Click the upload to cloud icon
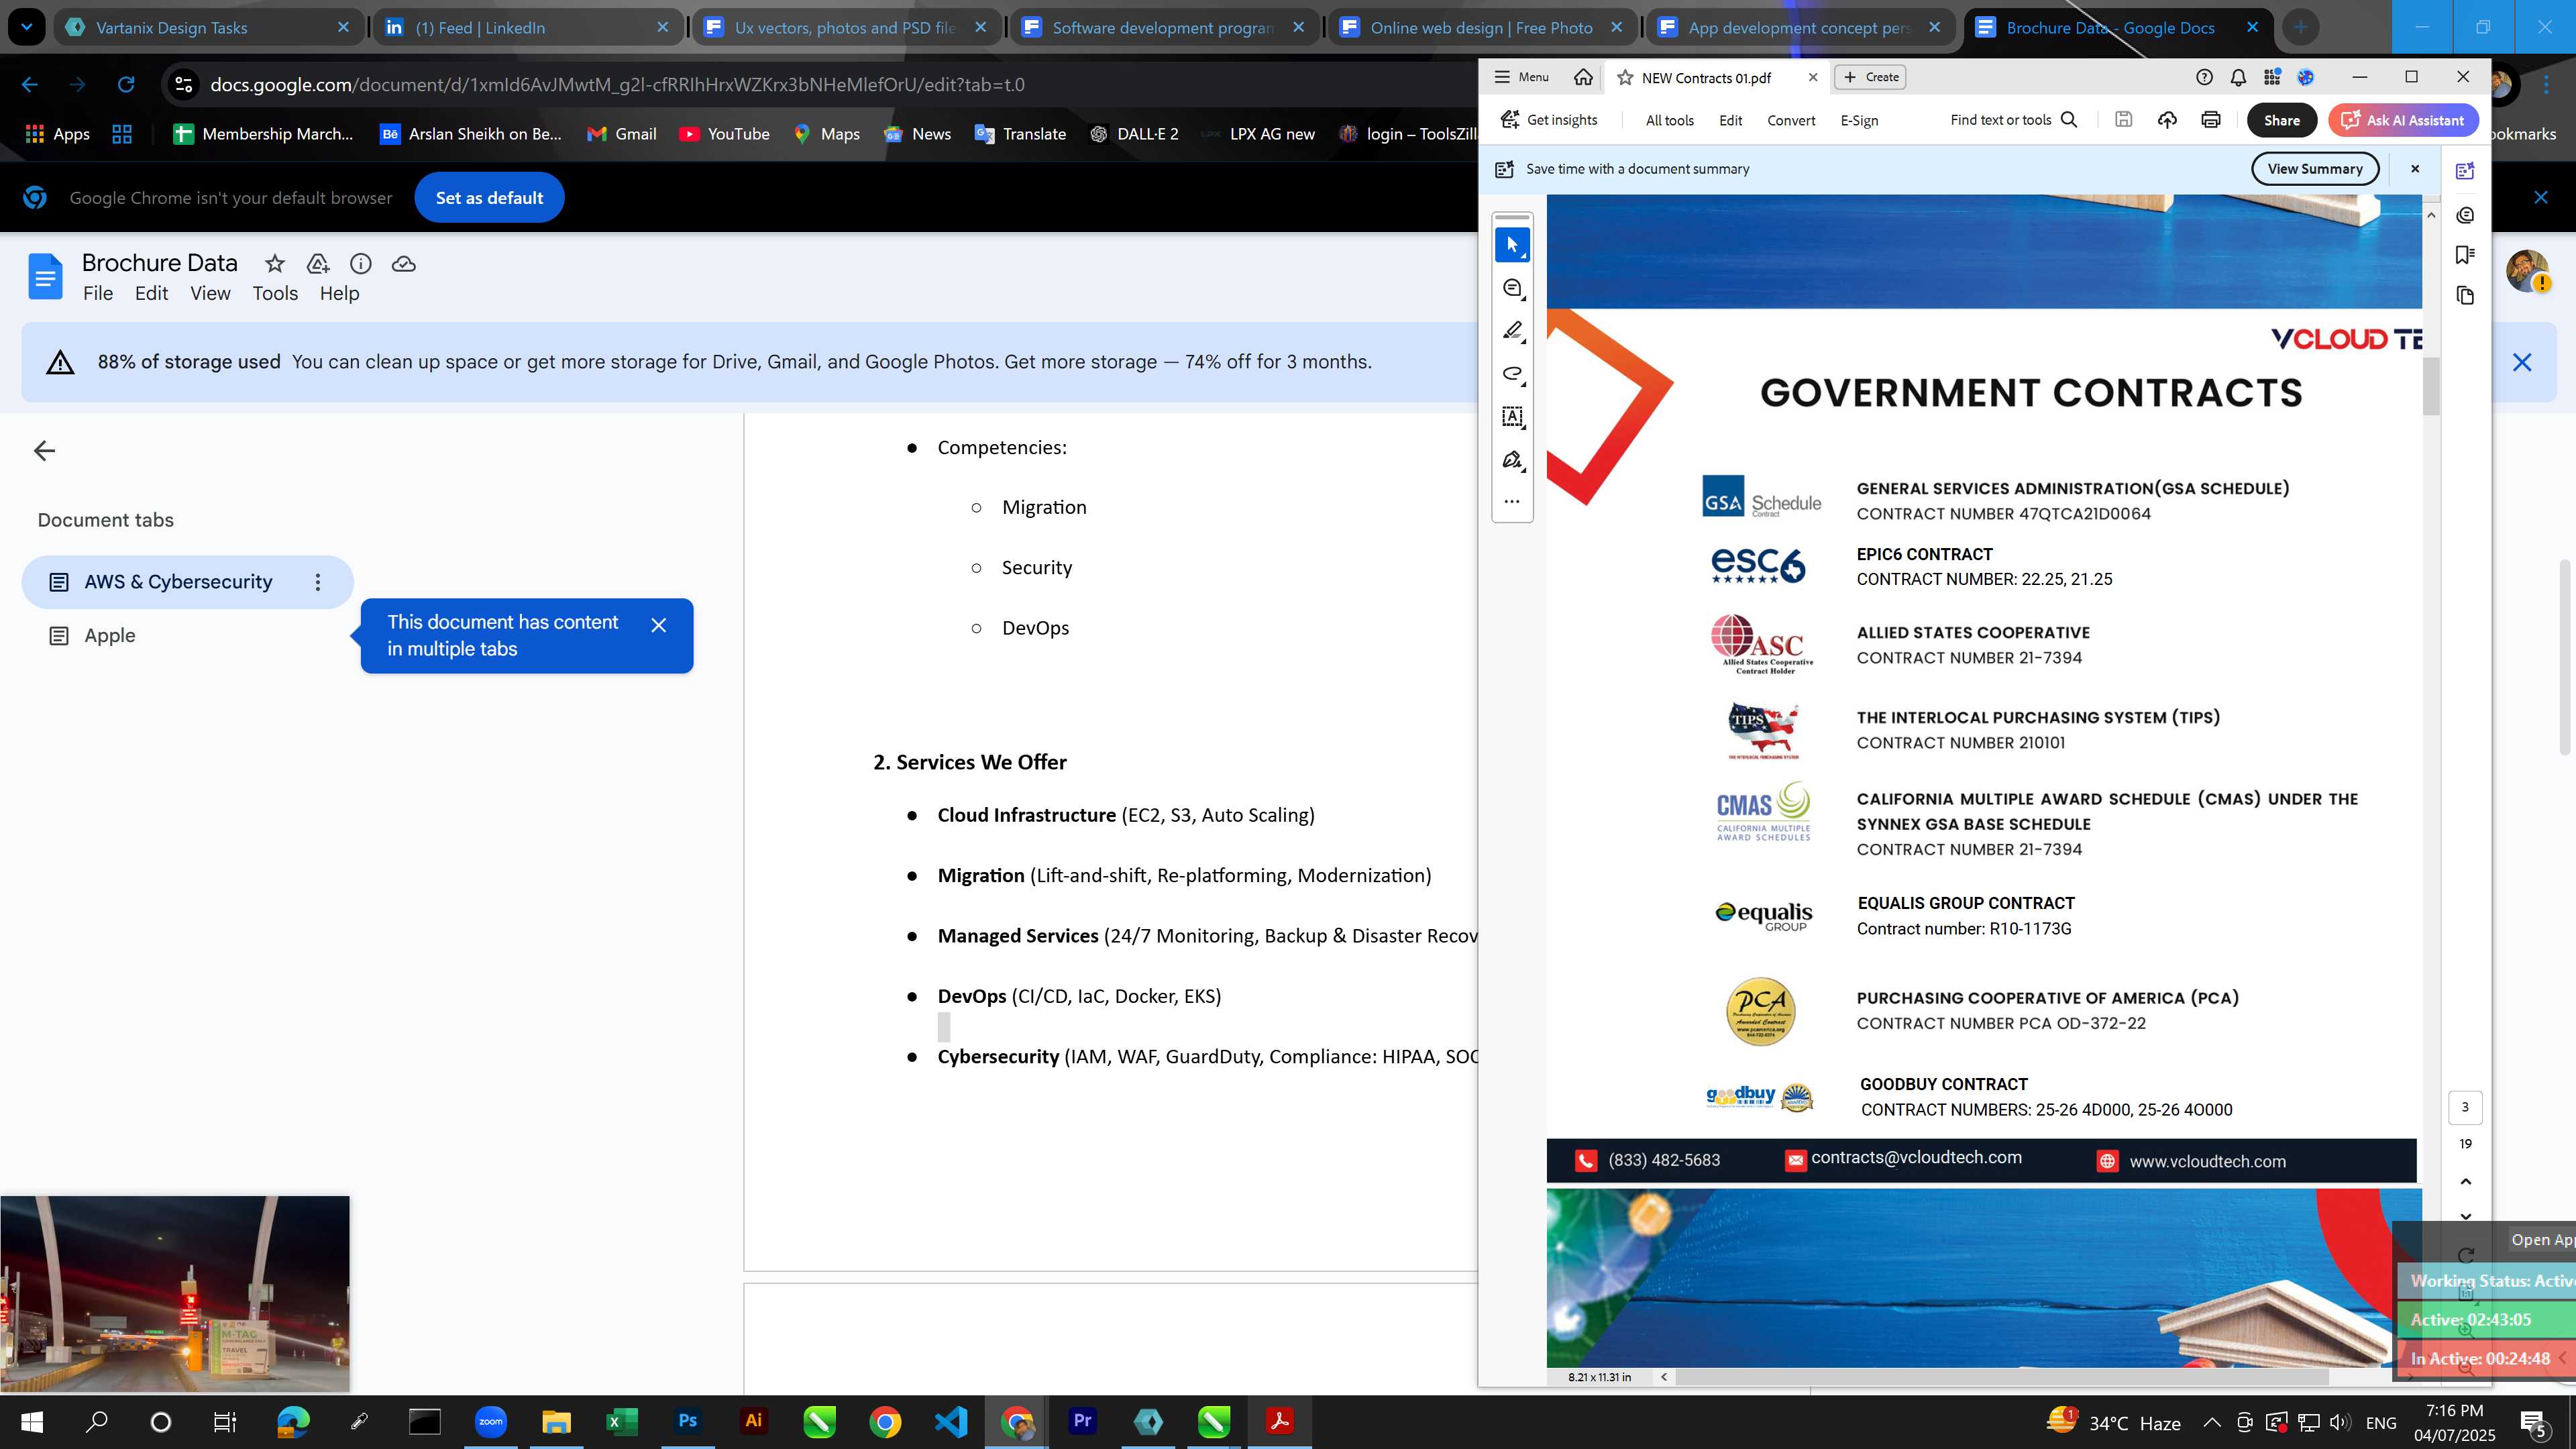The width and height of the screenshot is (2576, 1449). [x=2167, y=120]
